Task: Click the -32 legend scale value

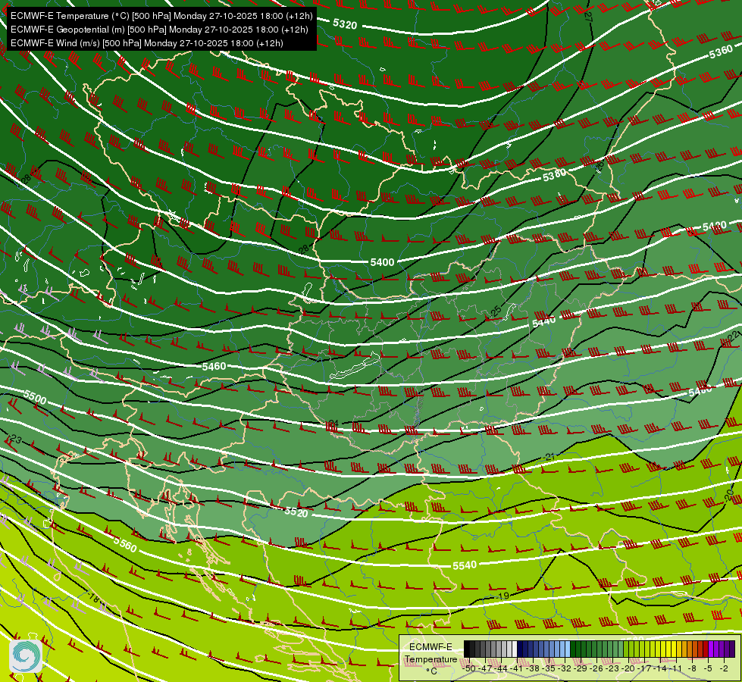Action: (565, 669)
